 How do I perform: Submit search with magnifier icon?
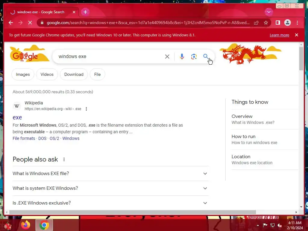pyautogui.click(x=205, y=57)
